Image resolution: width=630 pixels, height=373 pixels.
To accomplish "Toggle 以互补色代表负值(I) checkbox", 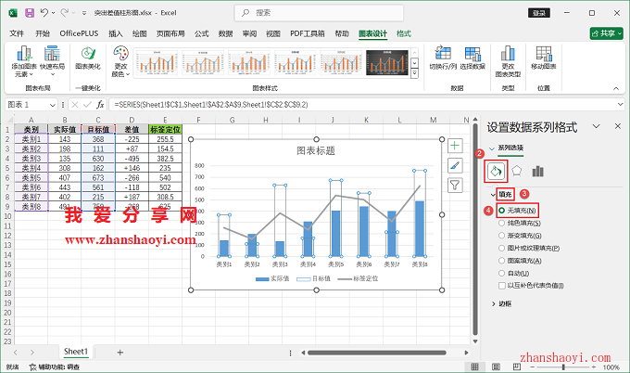I will 502,286.
